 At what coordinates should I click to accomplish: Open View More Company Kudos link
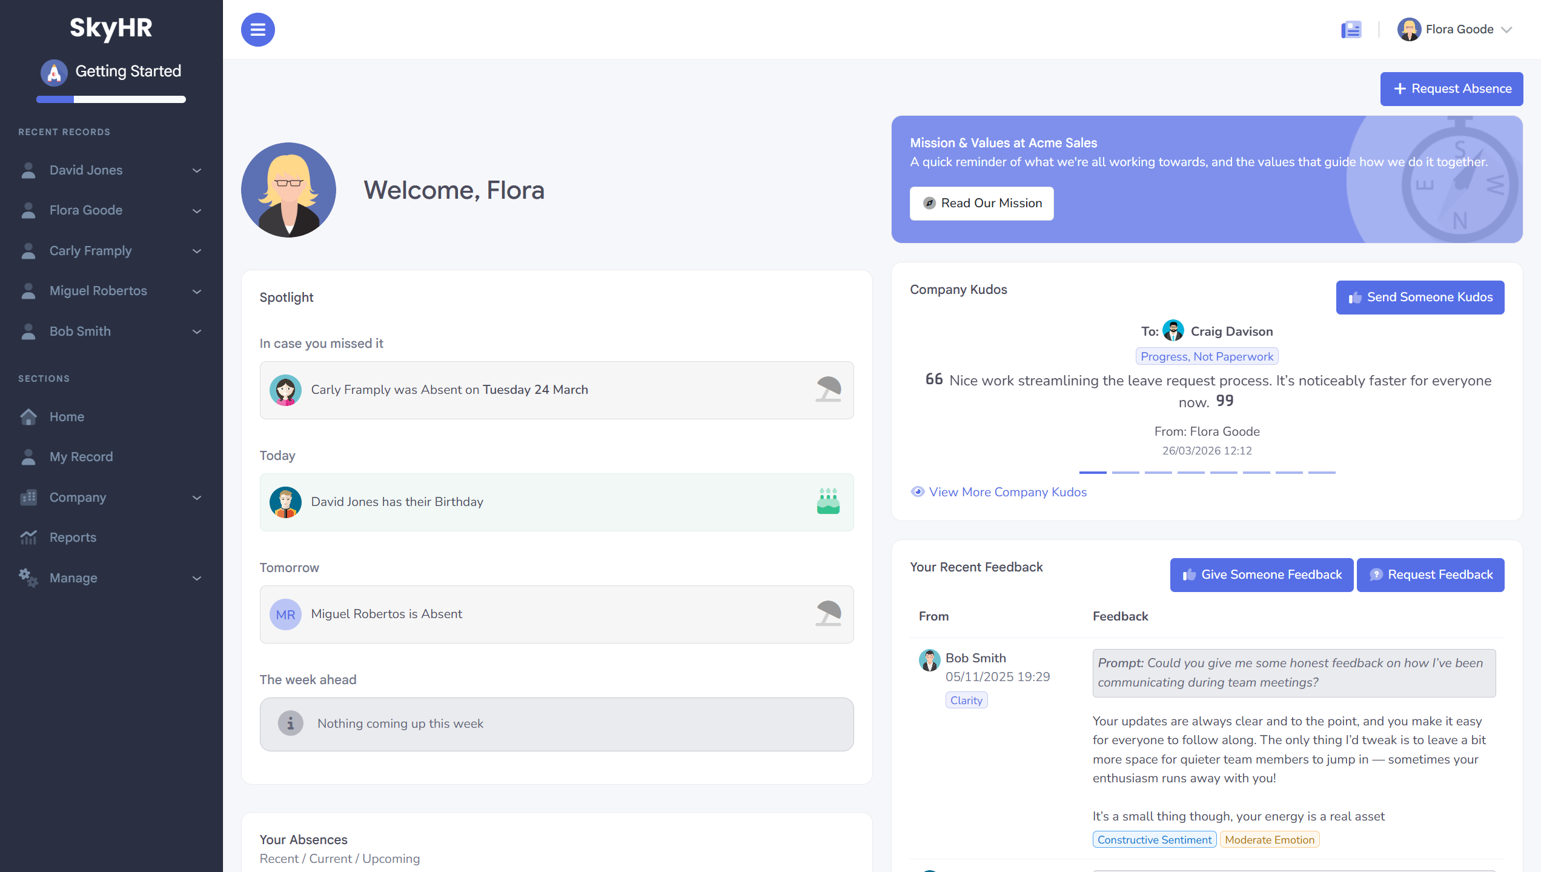coord(1008,492)
